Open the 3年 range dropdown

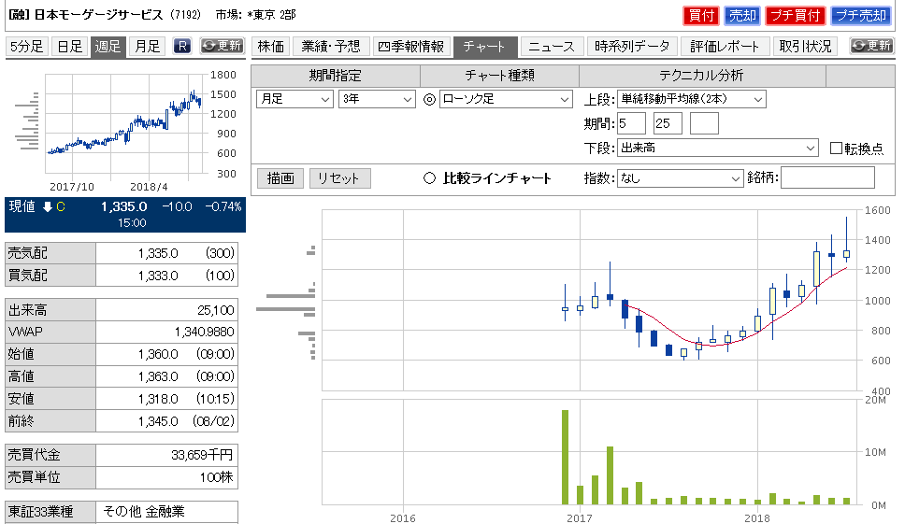[376, 99]
